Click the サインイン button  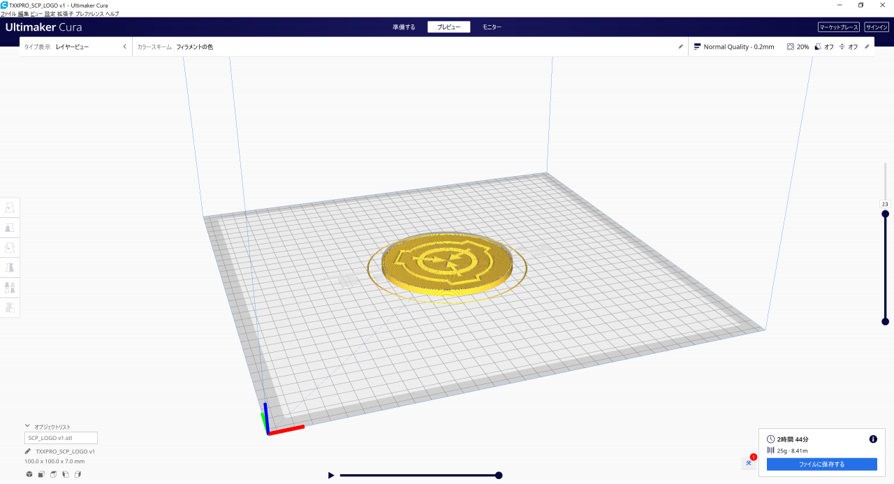coord(877,27)
